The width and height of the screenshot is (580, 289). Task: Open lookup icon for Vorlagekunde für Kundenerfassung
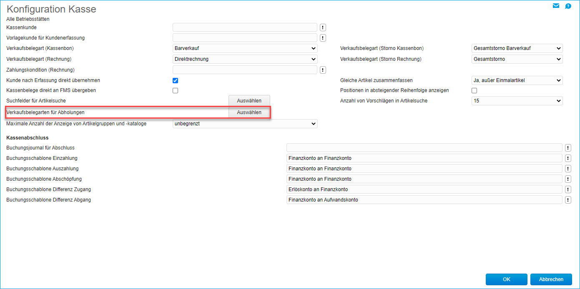point(323,38)
